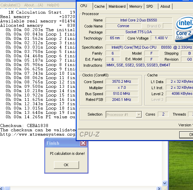
Task: Click the Available real memory line
Action: [38, 21]
